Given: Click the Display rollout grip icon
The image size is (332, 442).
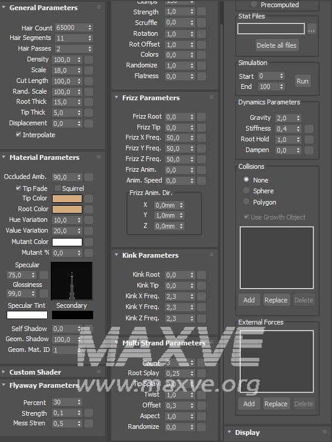Looking at the screenshot, I should coord(324,432).
